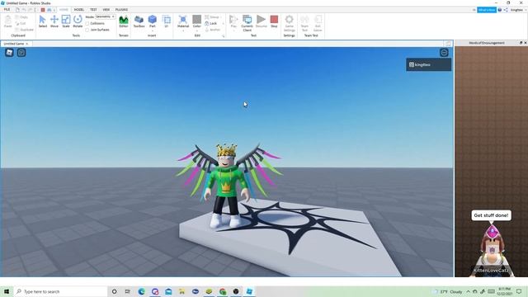Open the in-game chat icon
528x297 pixels.
[21, 53]
